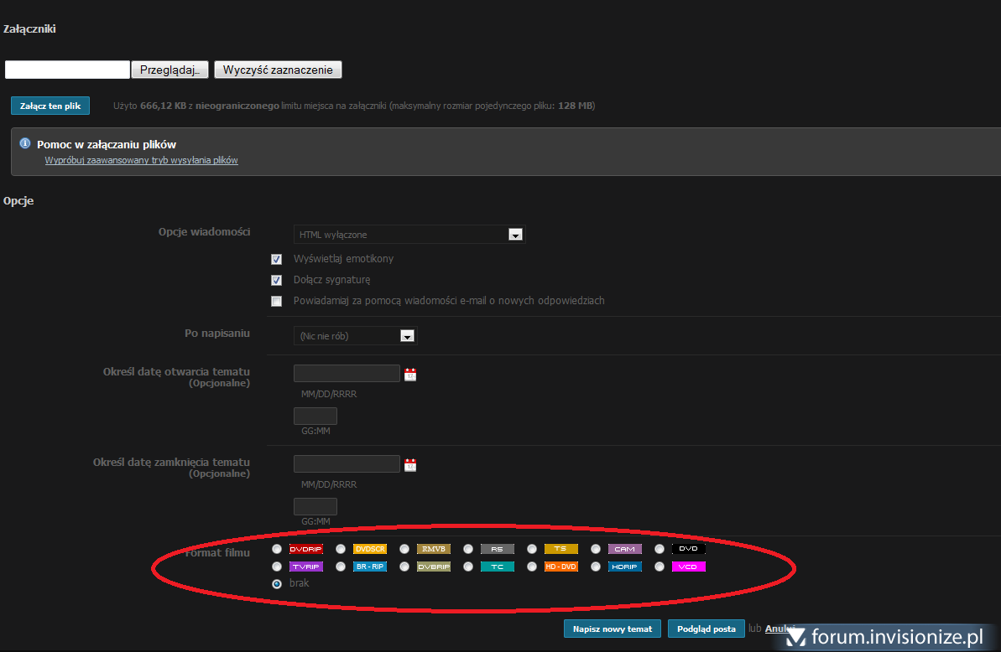Image resolution: width=1001 pixels, height=652 pixels.
Task: Click the Podgląd posta button
Action: 706,629
